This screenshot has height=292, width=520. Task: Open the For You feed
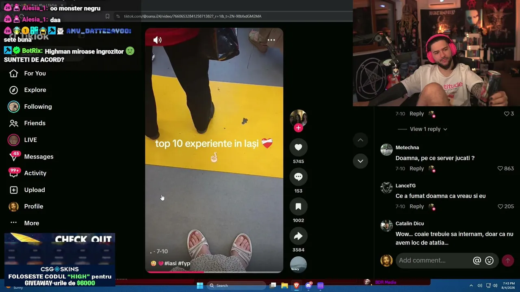click(35, 73)
